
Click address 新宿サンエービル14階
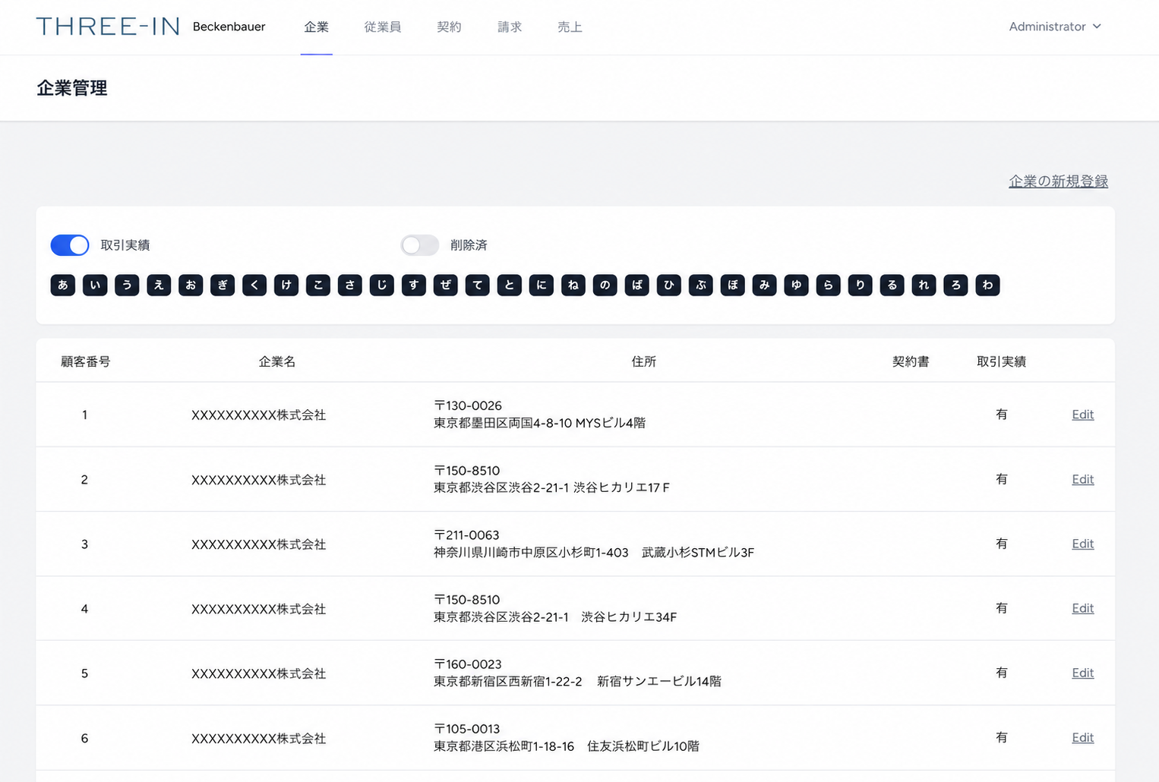(x=659, y=681)
